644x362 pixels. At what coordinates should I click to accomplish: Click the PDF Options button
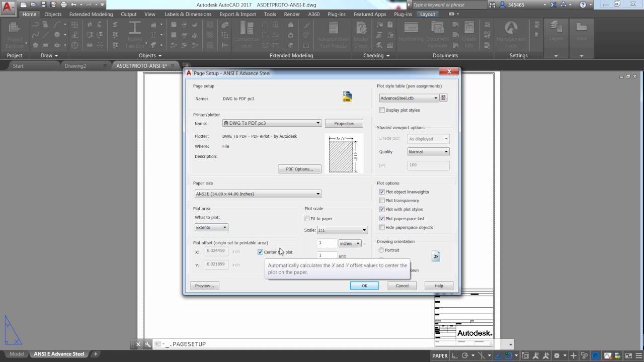tap(299, 169)
